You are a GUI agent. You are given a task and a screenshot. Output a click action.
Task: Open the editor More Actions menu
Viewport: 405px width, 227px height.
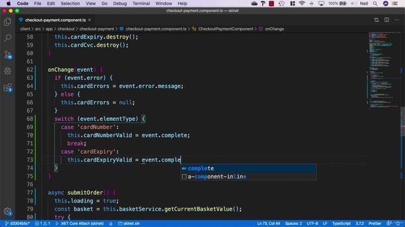pos(397,20)
